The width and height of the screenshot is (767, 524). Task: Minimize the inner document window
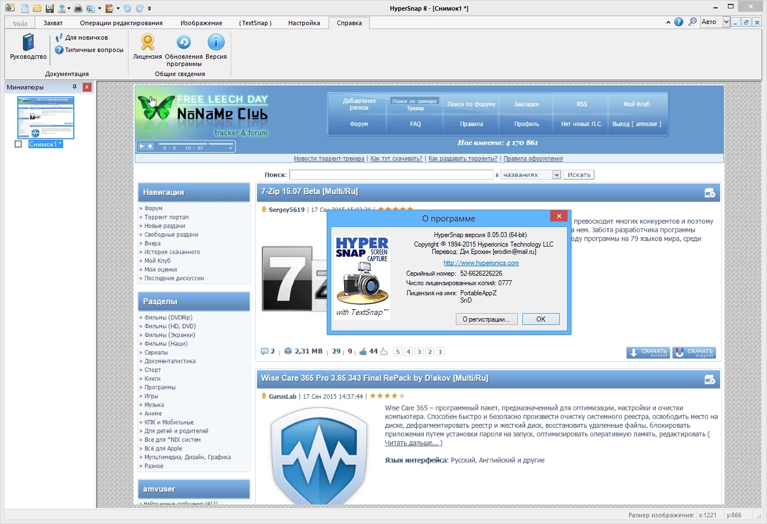[736, 22]
